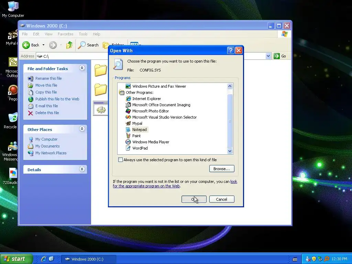Confirm with the OK button
The height and width of the screenshot is (264, 352).
tap(194, 199)
